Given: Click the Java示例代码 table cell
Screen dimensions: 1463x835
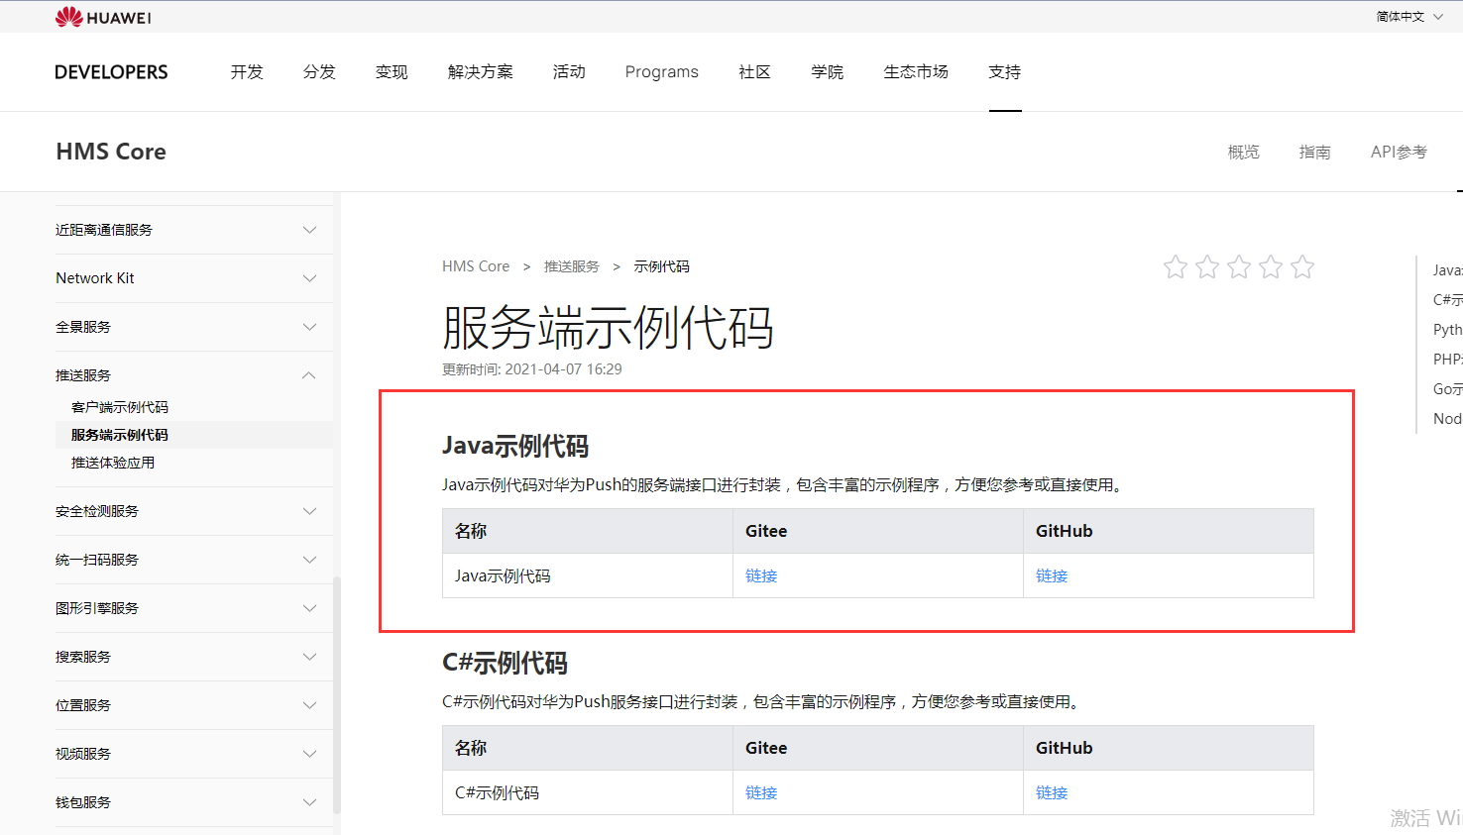Looking at the screenshot, I should pyautogui.click(x=588, y=575).
